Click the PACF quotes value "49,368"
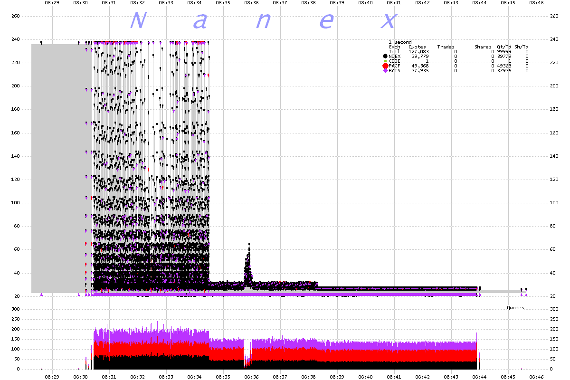 point(420,66)
